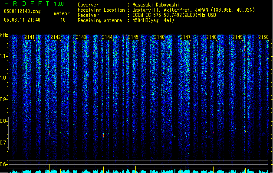Select the observer name Masayuki Kobayashi
The image size is (273, 173).
pos(156,5)
